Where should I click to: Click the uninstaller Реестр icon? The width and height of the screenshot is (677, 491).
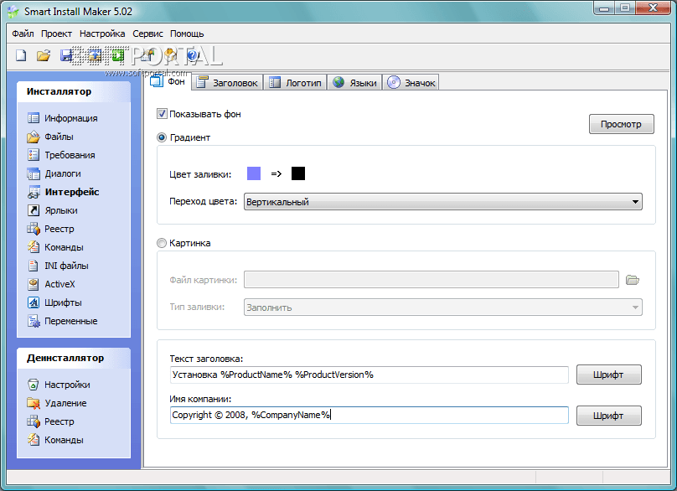(34, 421)
